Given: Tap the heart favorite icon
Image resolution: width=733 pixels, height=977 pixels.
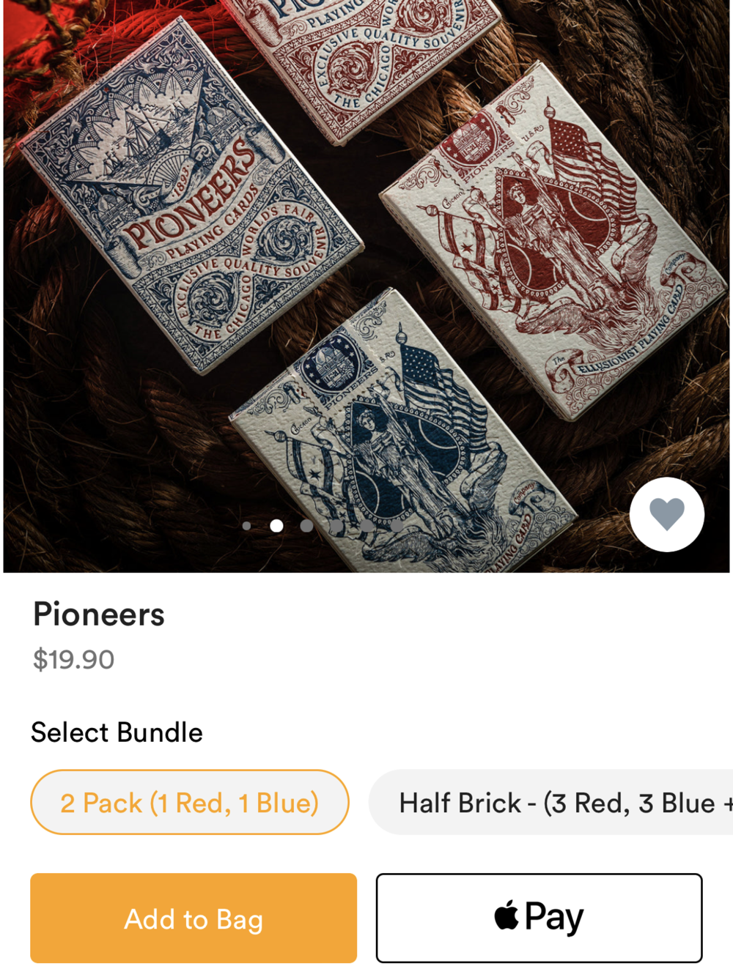Looking at the screenshot, I should click(x=667, y=514).
